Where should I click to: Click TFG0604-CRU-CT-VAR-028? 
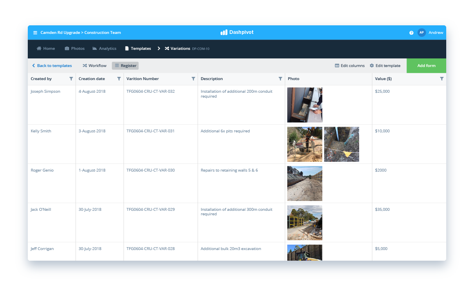pyautogui.click(x=150, y=248)
